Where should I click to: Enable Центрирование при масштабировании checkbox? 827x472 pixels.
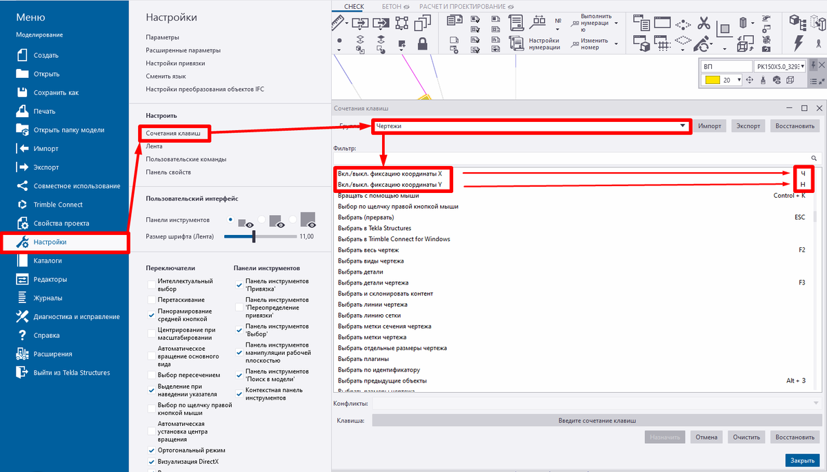(151, 334)
